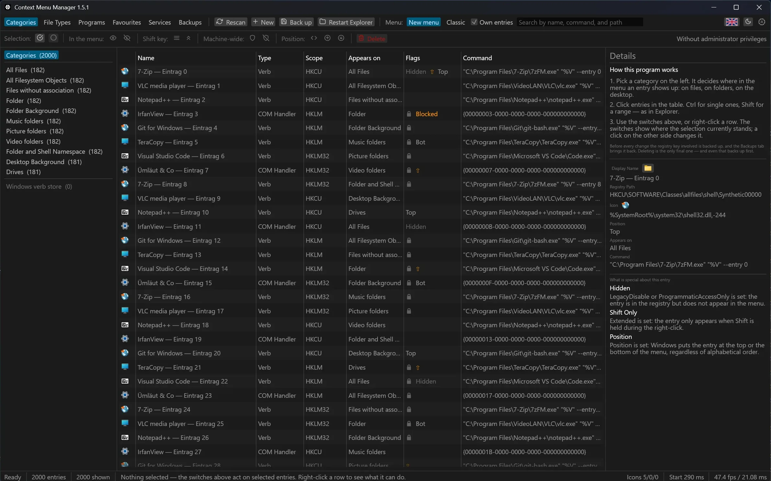Click the Back up button

tap(296, 22)
